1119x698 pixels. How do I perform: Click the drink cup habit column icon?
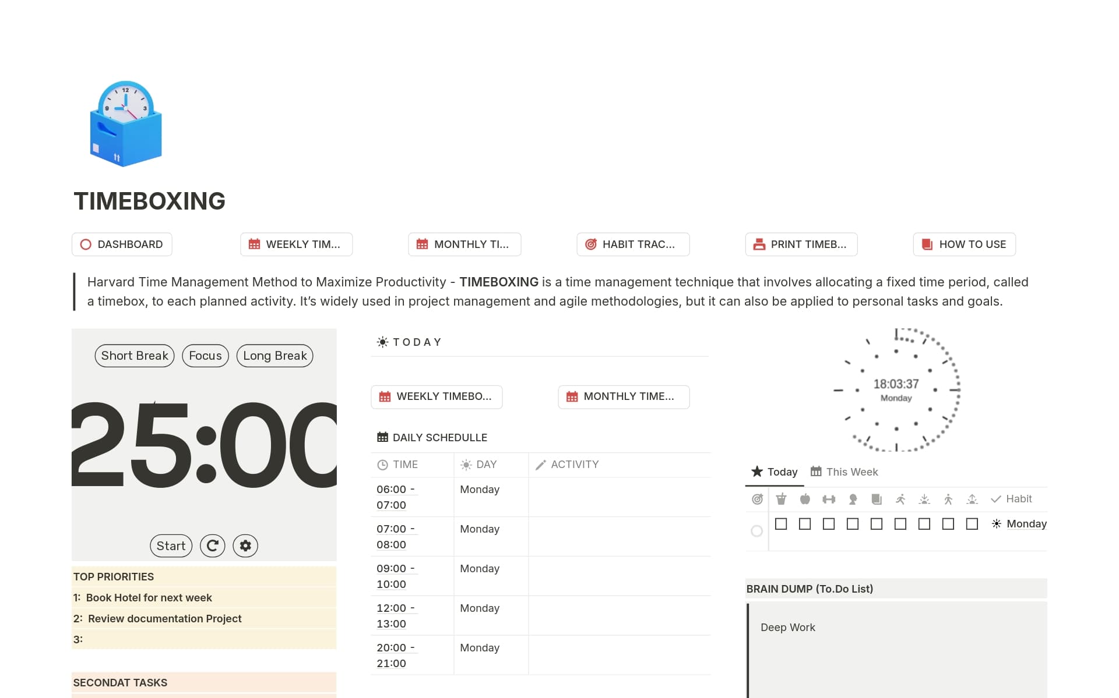(x=781, y=499)
